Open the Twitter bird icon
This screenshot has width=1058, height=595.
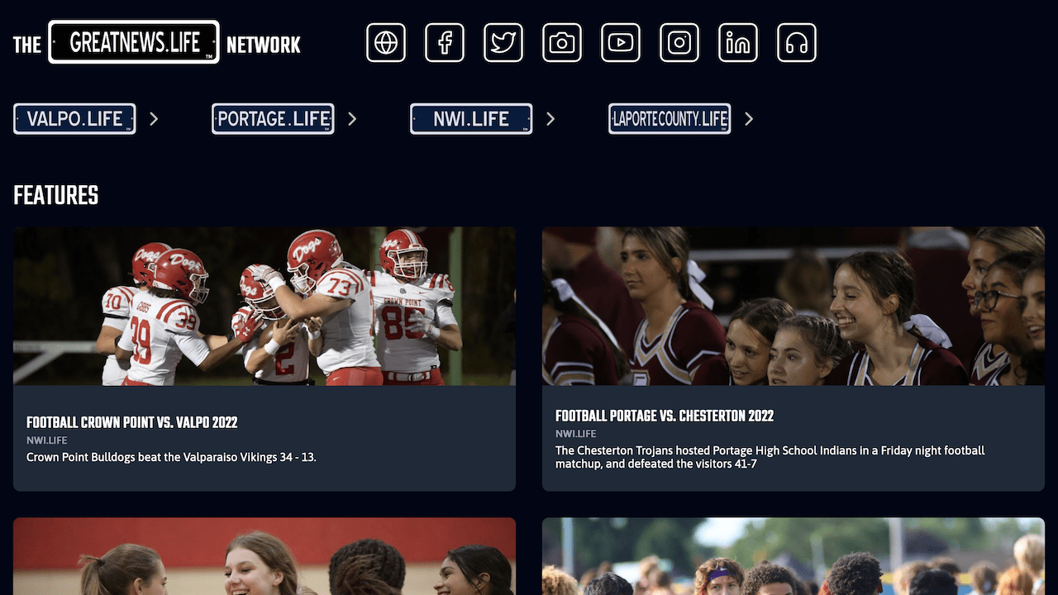point(503,43)
